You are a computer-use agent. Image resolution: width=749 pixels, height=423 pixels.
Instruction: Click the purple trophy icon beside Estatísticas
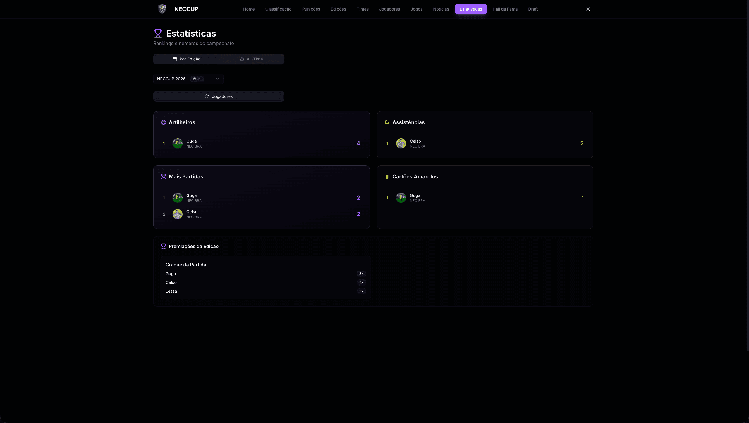158,33
